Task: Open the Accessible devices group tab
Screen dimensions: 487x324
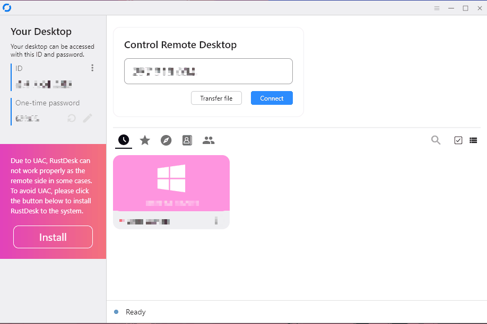Action: [208, 140]
